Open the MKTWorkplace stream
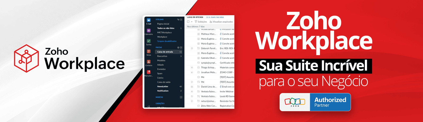The height and width of the screenshot is (122, 423). (164, 32)
